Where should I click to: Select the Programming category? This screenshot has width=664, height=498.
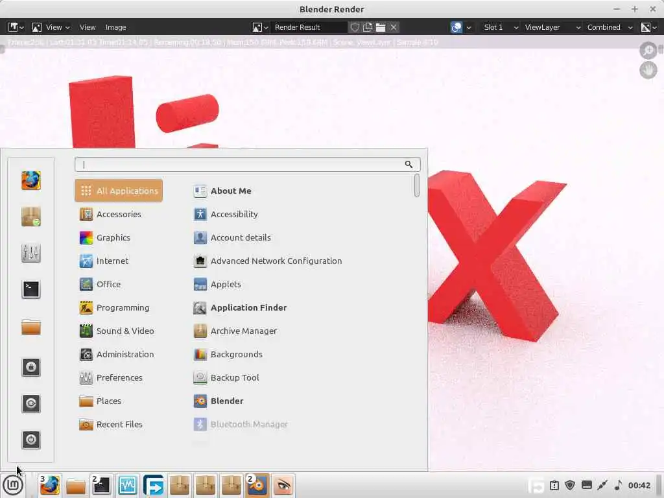coord(119,307)
